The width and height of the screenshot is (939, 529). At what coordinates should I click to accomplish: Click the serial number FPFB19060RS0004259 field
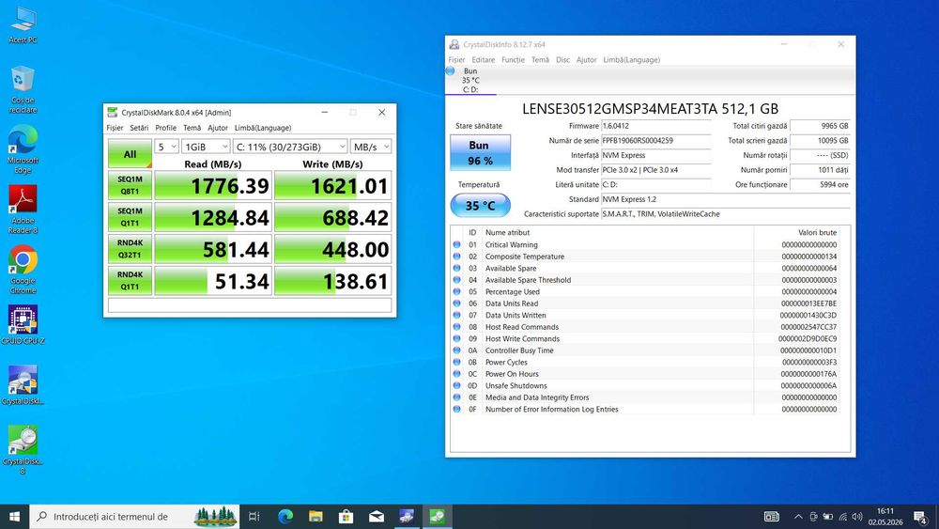tap(655, 141)
